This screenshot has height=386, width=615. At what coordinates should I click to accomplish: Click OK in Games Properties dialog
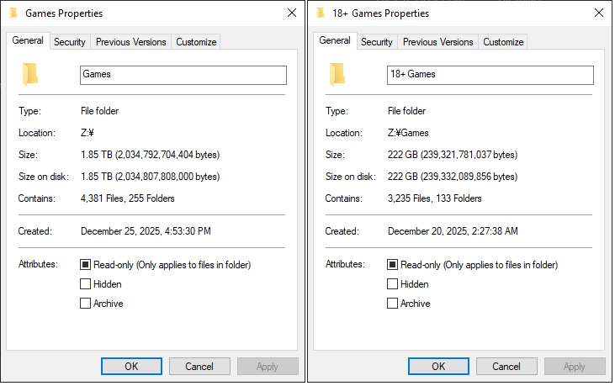pyautogui.click(x=131, y=367)
